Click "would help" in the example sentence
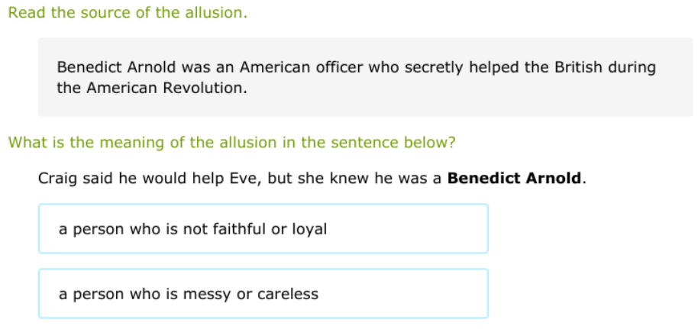 (189, 179)
